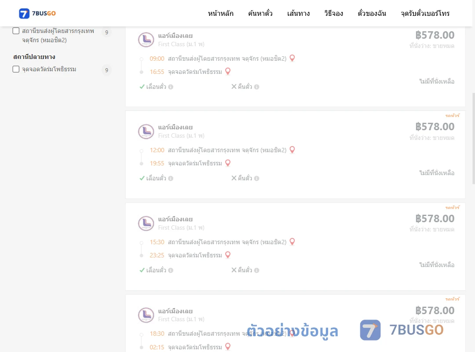Click the page vertical scrollbar
This screenshot has width=475, height=352.
click(x=473, y=138)
